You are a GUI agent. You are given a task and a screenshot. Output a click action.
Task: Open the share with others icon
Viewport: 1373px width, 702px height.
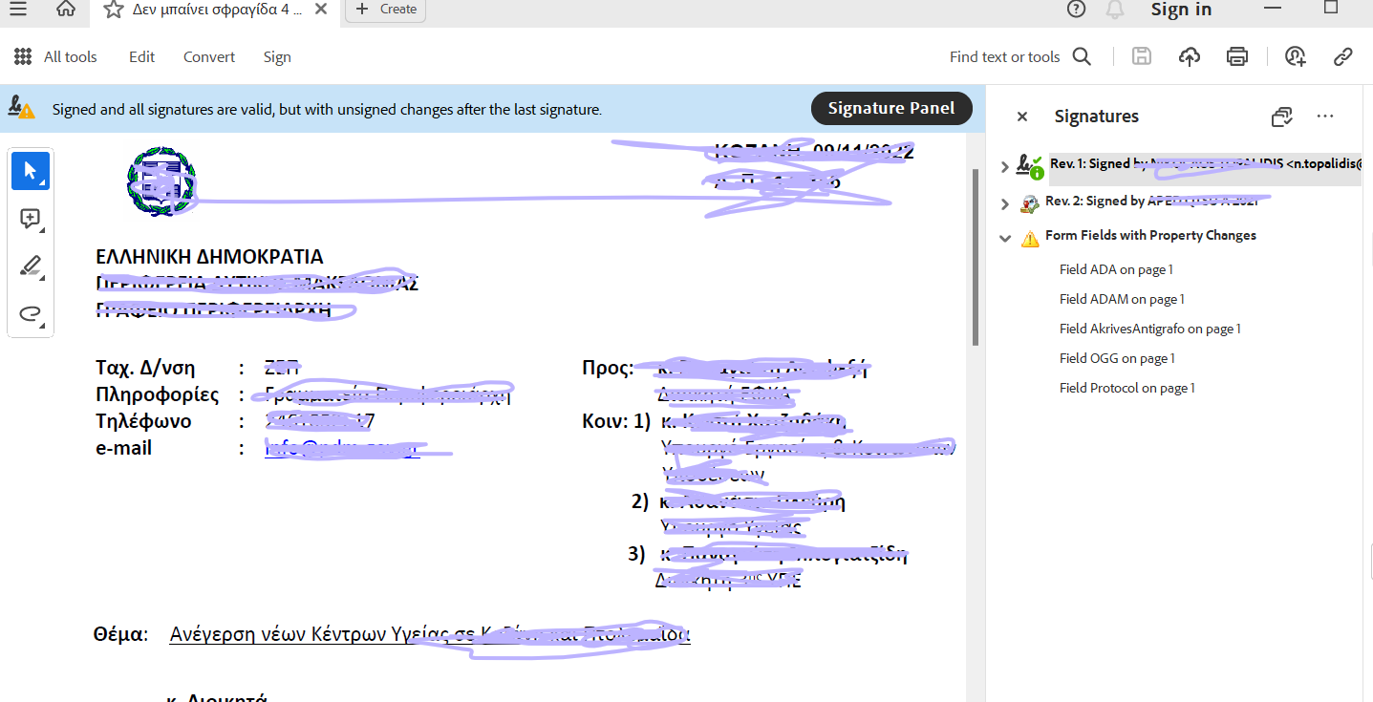pyautogui.click(x=1295, y=57)
